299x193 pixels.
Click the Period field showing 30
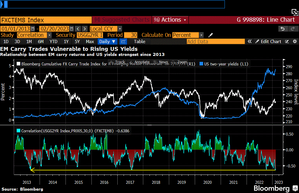click(131, 35)
